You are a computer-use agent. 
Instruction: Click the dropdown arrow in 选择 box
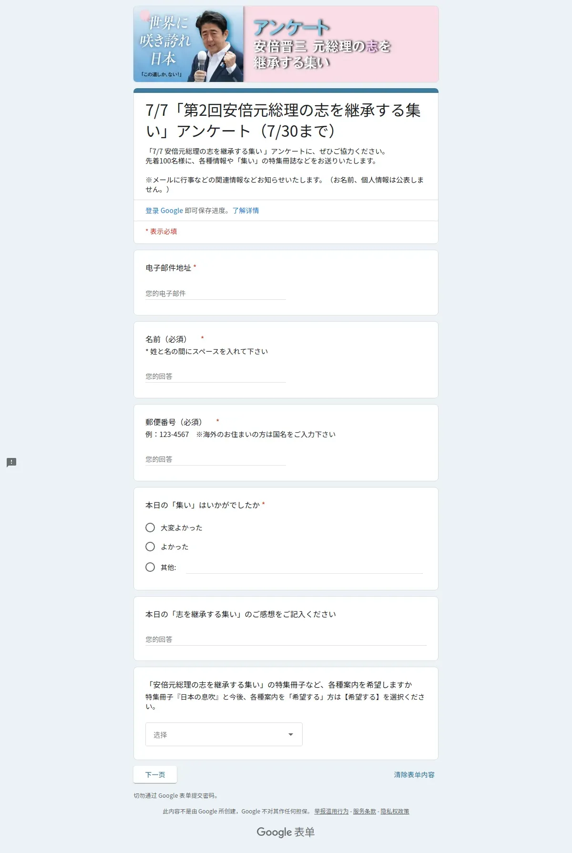291,734
